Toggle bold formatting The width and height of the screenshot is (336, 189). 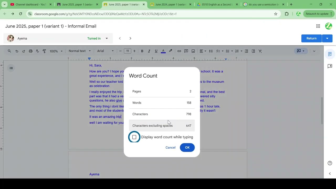click(142, 51)
